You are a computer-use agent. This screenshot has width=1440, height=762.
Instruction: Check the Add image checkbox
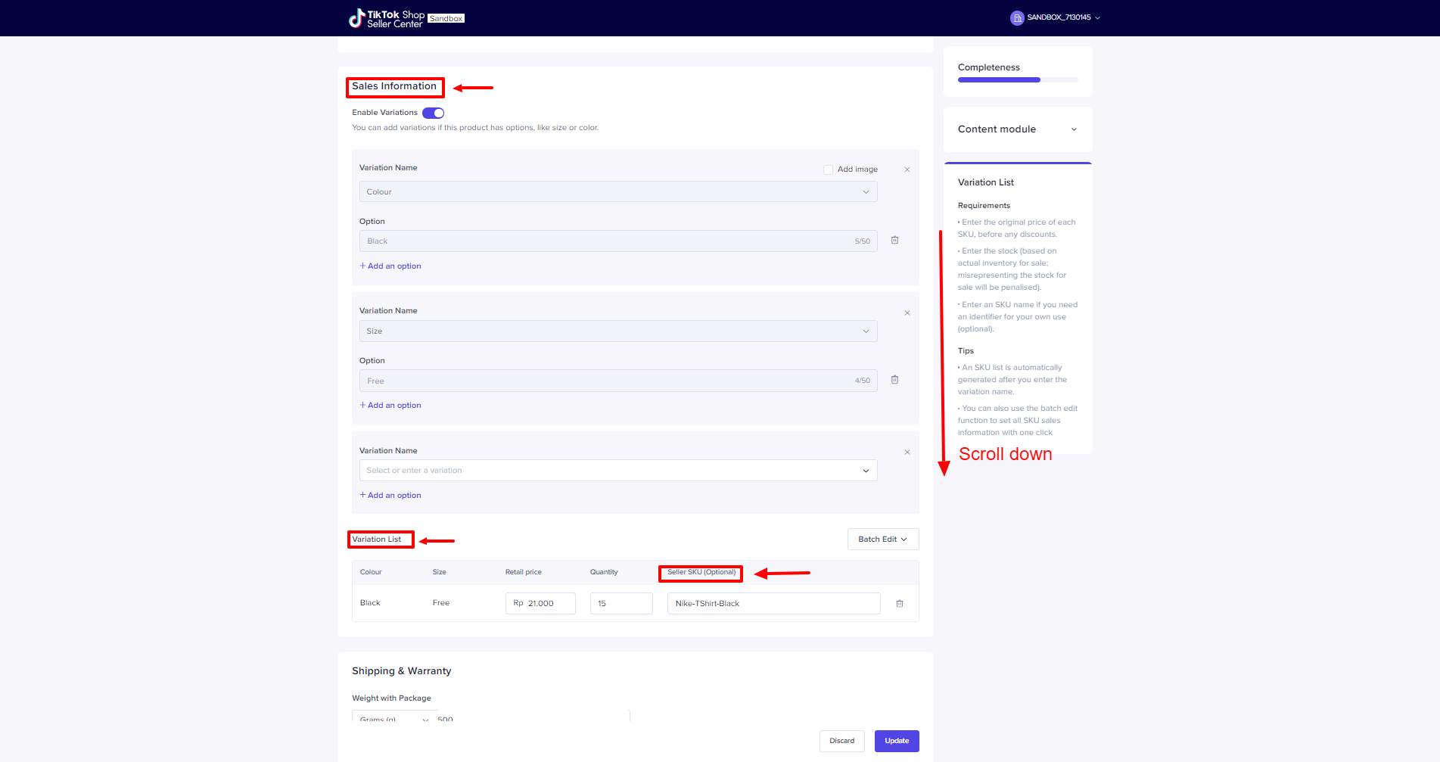828,170
